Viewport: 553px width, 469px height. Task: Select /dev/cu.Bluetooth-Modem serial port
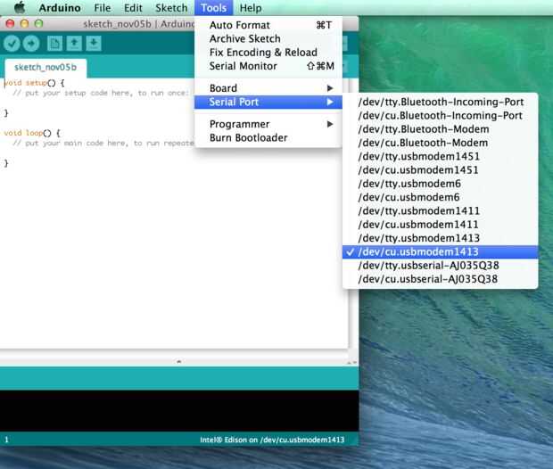[x=440, y=143]
